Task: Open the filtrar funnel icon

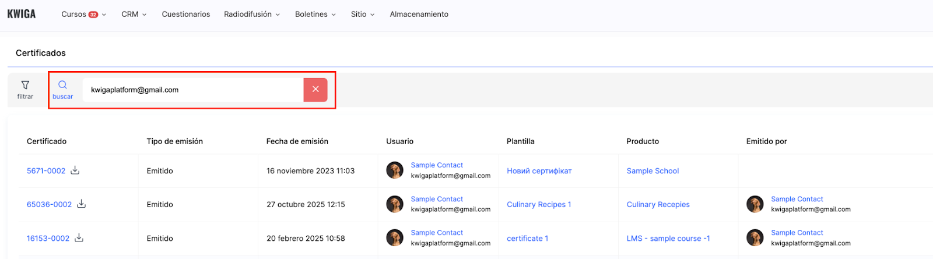Action: [25, 85]
